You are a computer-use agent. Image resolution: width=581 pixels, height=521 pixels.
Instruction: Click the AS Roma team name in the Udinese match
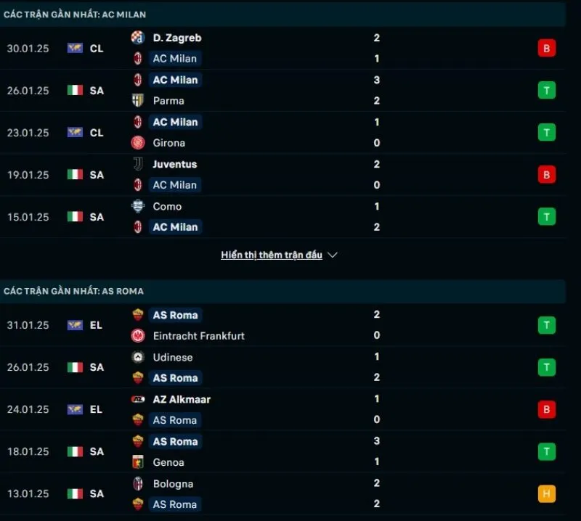tap(175, 378)
